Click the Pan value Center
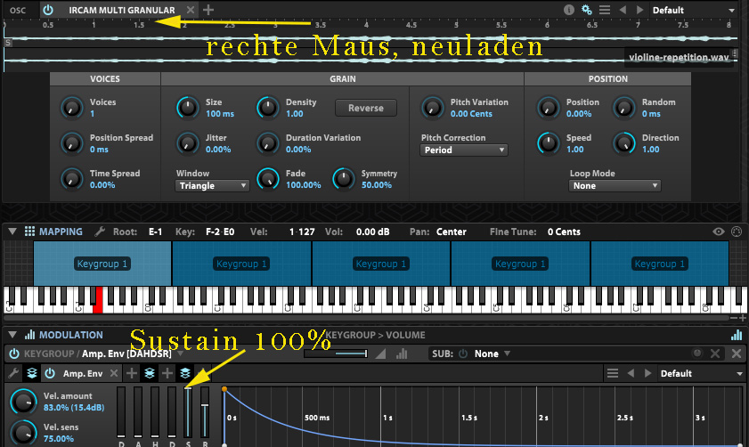 click(451, 232)
